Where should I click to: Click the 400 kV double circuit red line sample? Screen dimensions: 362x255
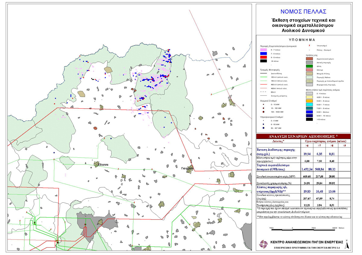tap(263, 84)
